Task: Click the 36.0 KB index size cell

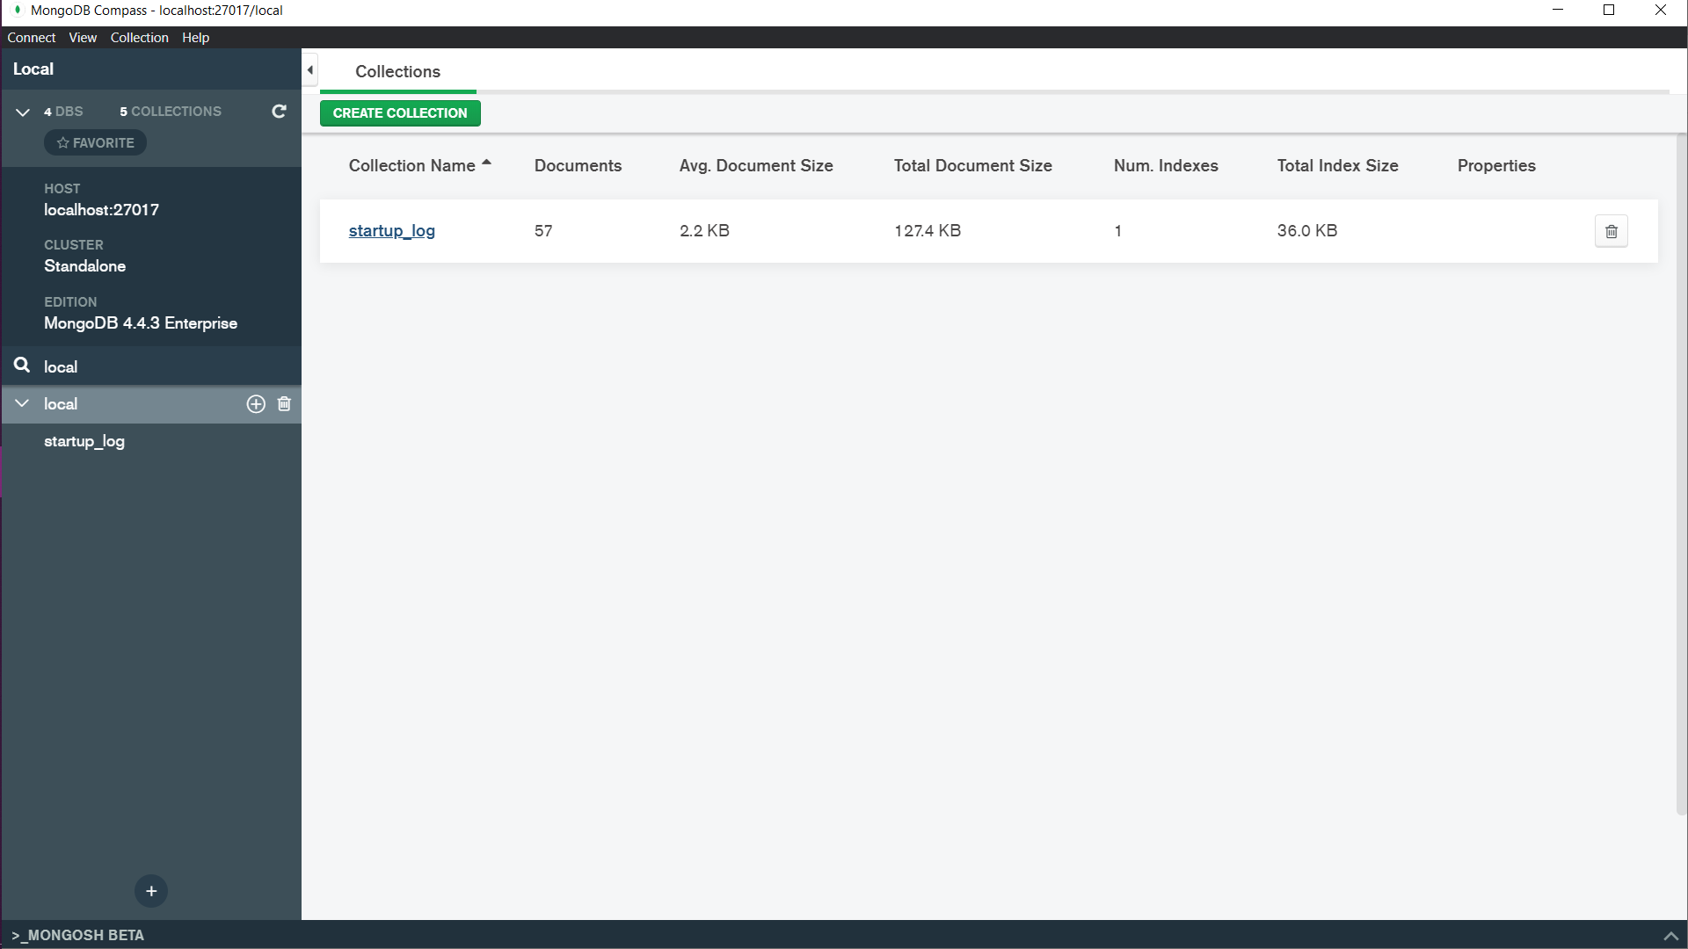Action: tap(1307, 231)
